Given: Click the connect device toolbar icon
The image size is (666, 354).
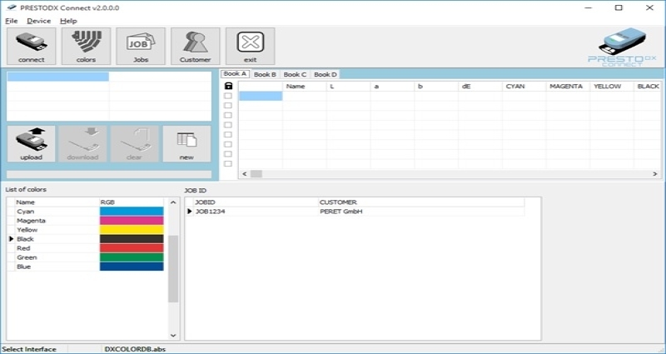Looking at the screenshot, I should point(32,47).
